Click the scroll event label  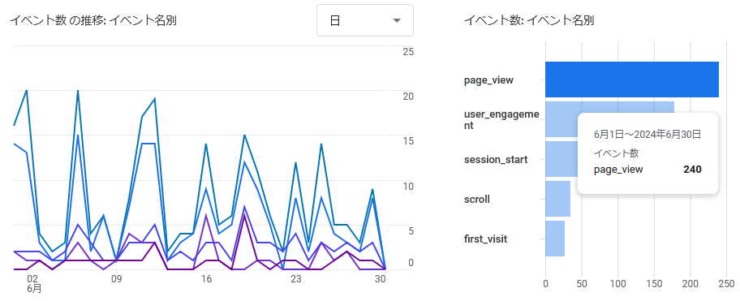tap(476, 199)
